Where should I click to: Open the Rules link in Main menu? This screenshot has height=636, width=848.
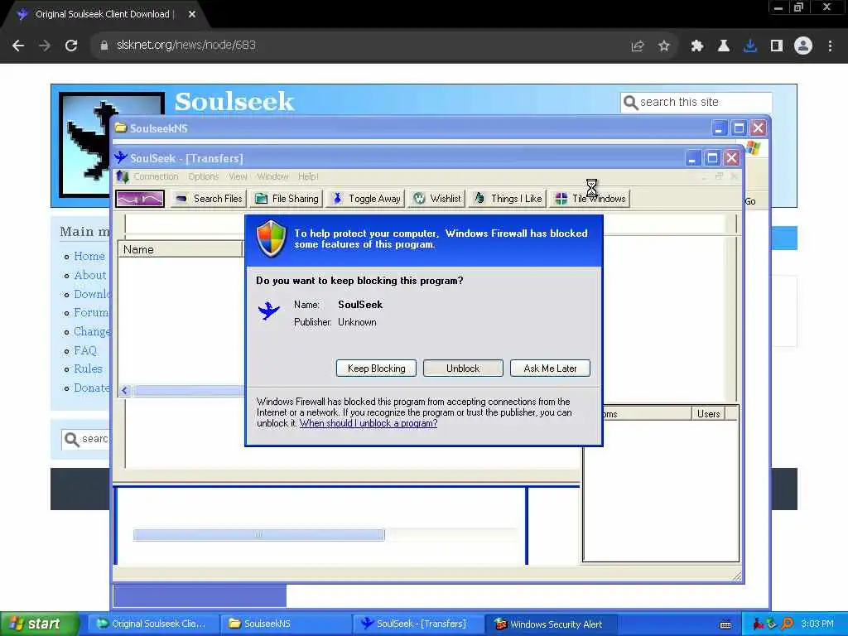click(88, 369)
